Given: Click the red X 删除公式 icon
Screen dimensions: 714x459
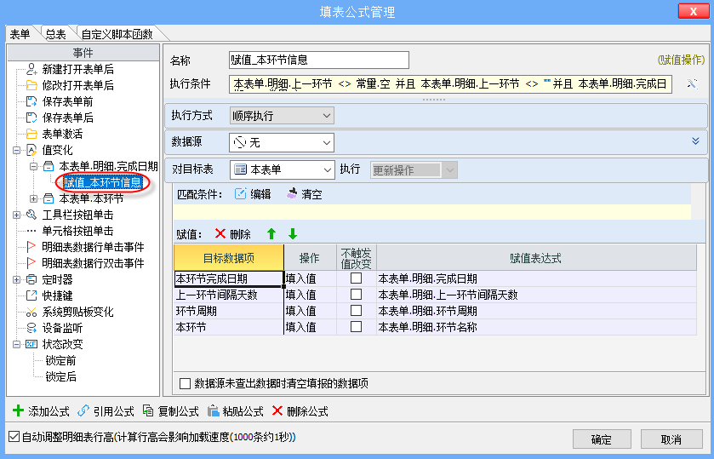Looking at the screenshot, I should click(x=277, y=410).
